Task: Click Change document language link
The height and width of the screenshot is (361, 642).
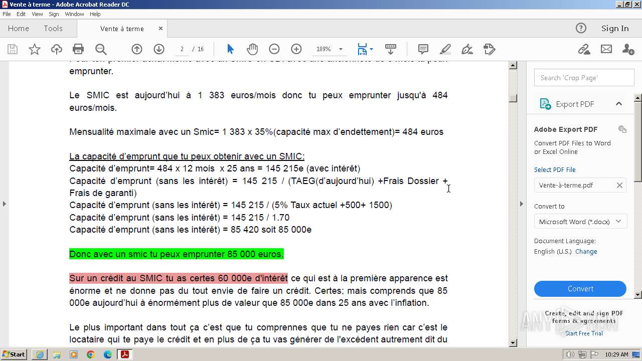Action: tap(586, 252)
